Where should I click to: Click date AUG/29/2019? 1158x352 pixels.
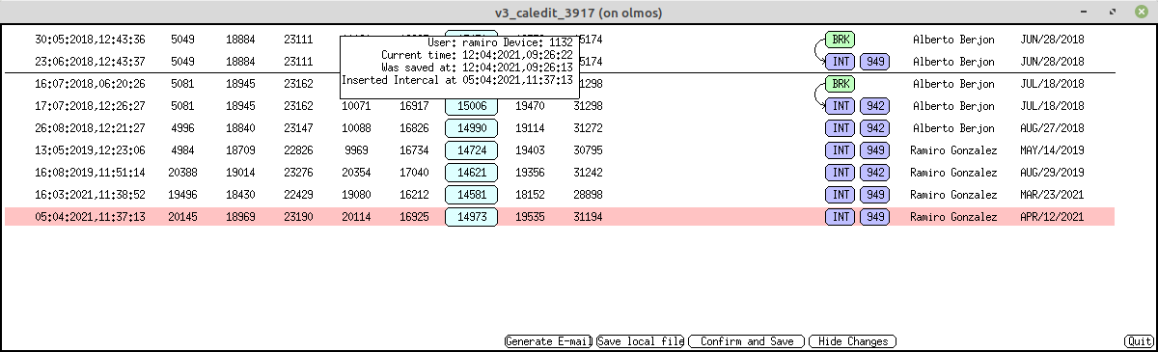point(1052,173)
